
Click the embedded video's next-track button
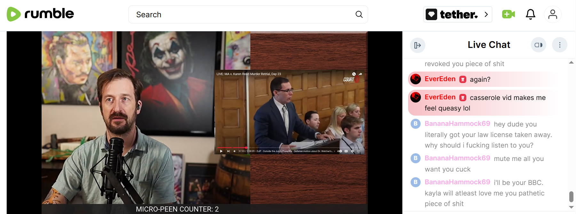click(x=228, y=151)
